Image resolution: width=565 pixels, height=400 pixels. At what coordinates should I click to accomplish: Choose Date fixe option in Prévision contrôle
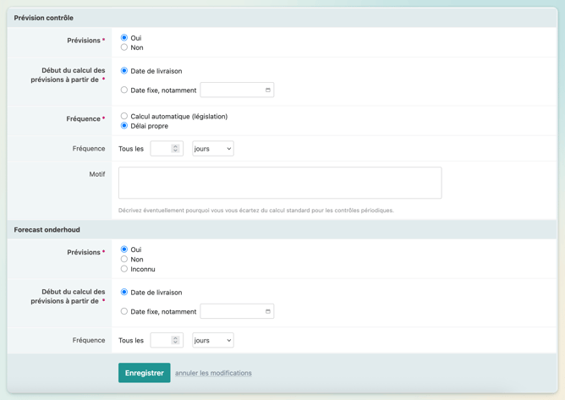click(124, 90)
